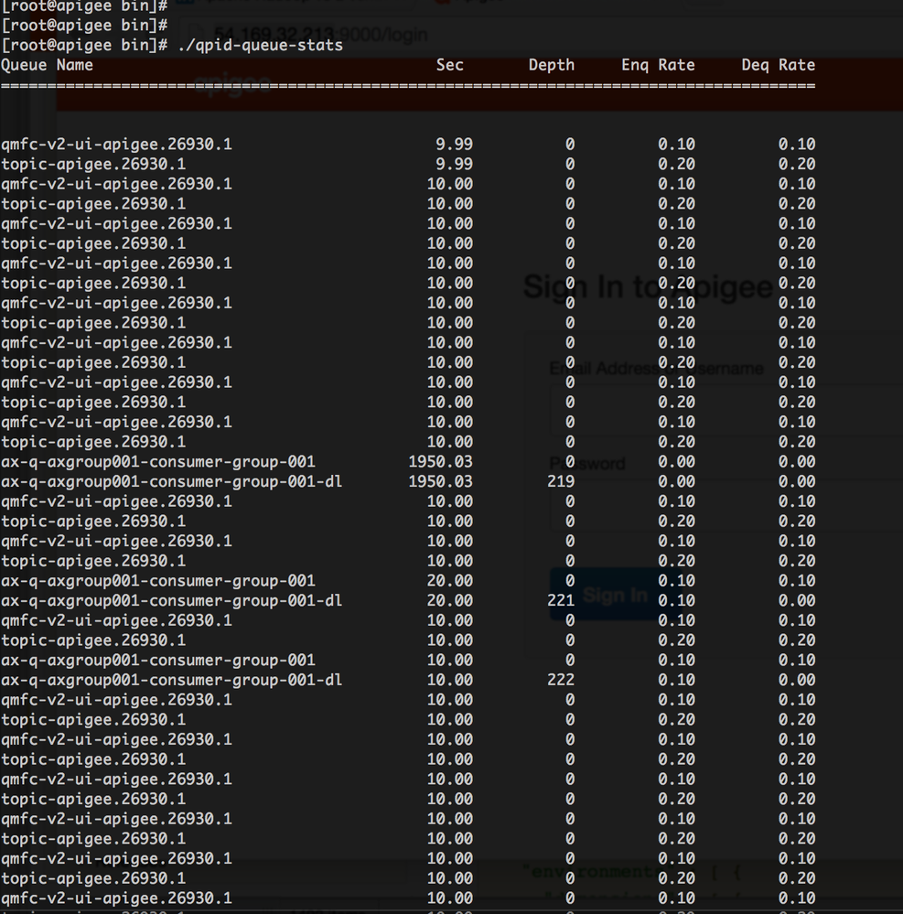Focus the Email Address or Username field behind
Viewport: 903px width, 914px height.
[x=726, y=411]
